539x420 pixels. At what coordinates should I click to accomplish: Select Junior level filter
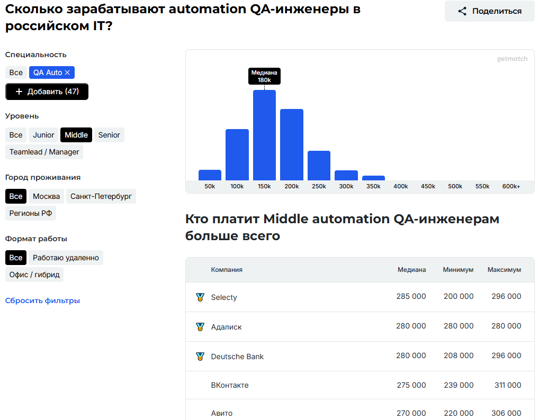pyautogui.click(x=43, y=135)
